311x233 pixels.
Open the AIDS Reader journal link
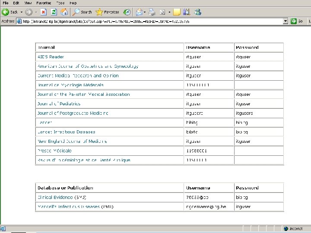[x=51, y=57]
